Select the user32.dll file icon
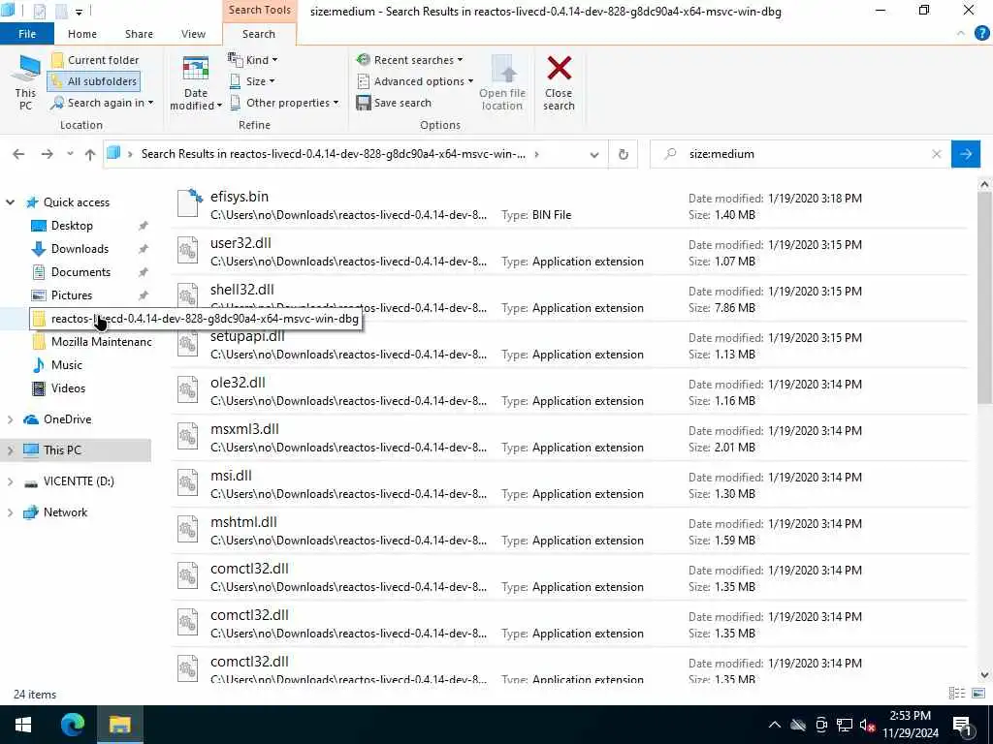The width and height of the screenshot is (993, 744). click(x=187, y=251)
